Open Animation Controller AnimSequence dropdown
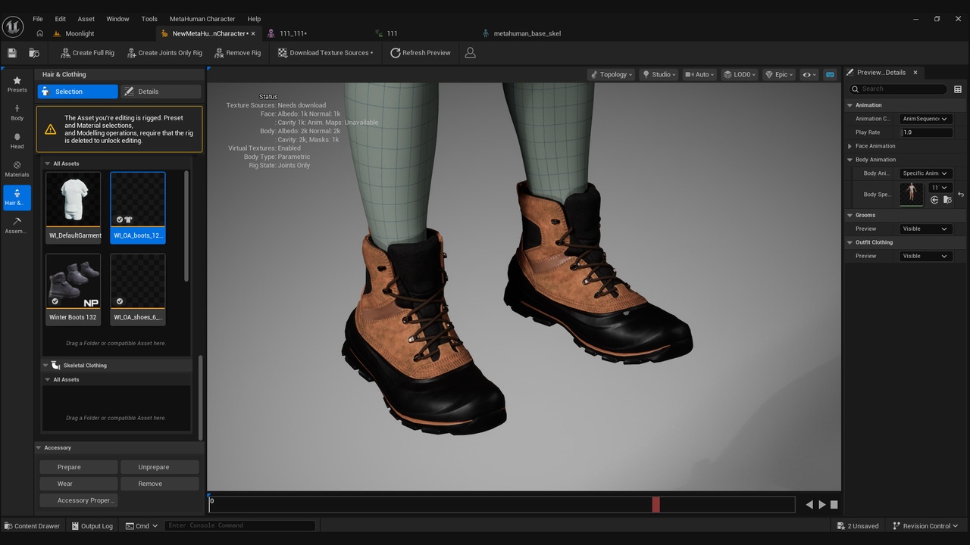 point(925,119)
